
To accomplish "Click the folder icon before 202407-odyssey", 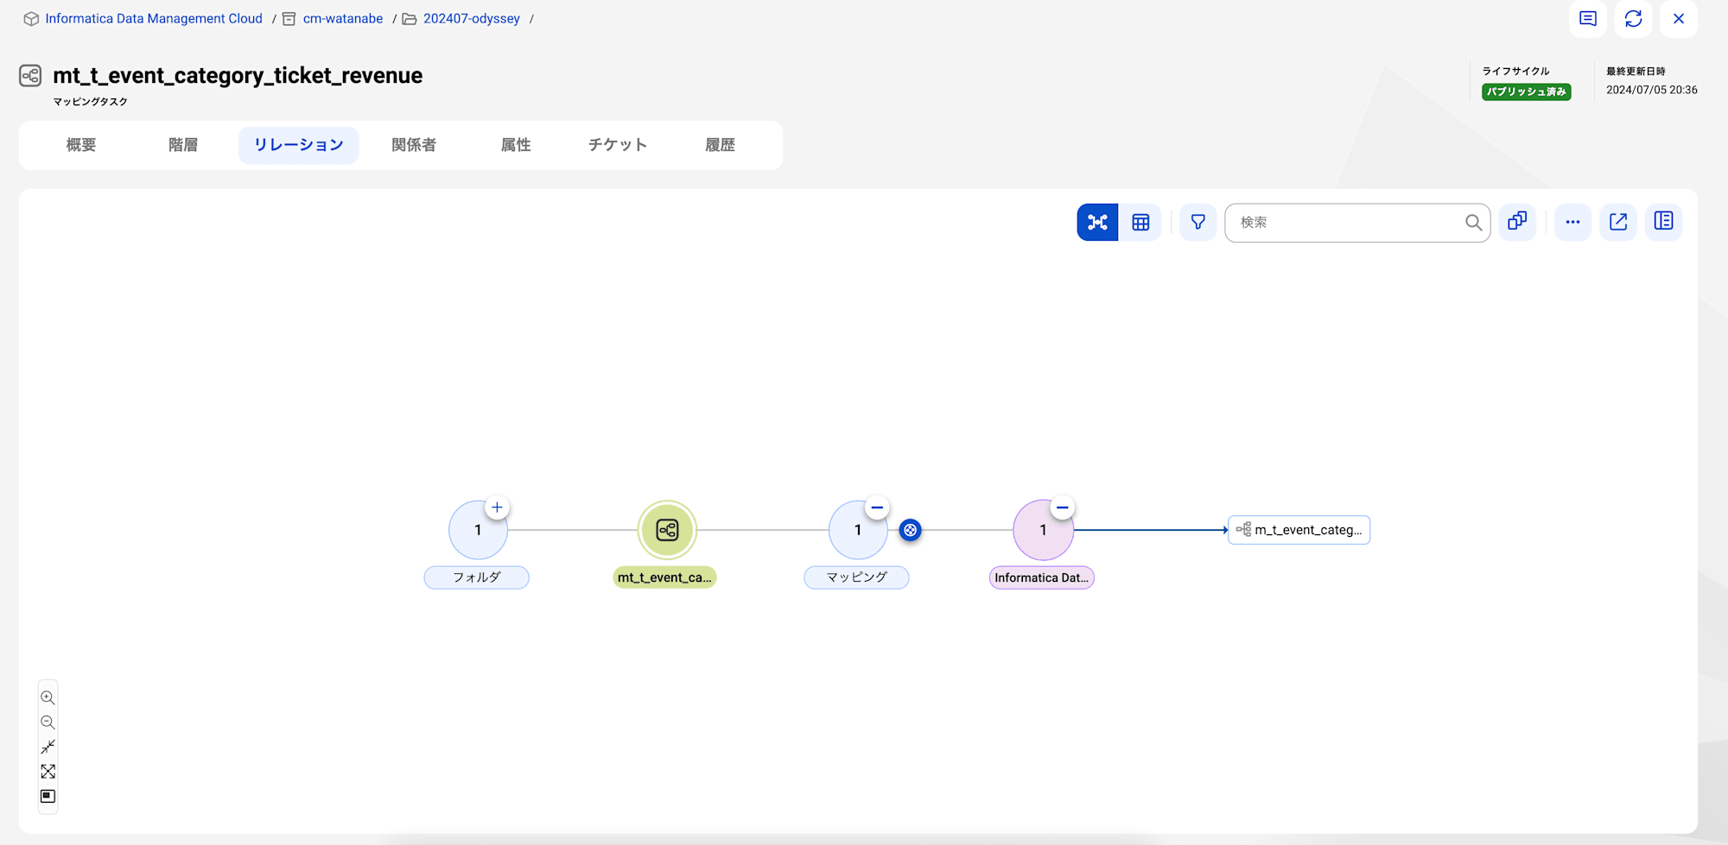I will click(410, 19).
